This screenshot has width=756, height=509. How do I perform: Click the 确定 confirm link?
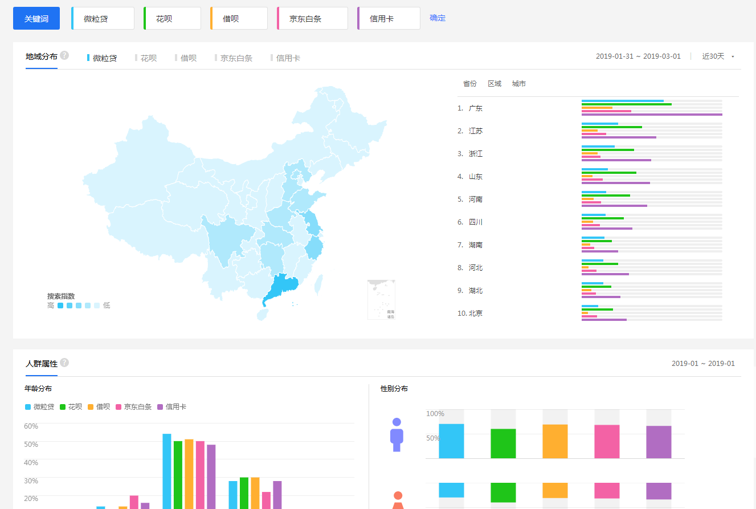438,18
